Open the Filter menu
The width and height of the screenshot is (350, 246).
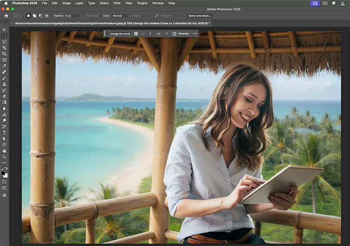(117, 3)
